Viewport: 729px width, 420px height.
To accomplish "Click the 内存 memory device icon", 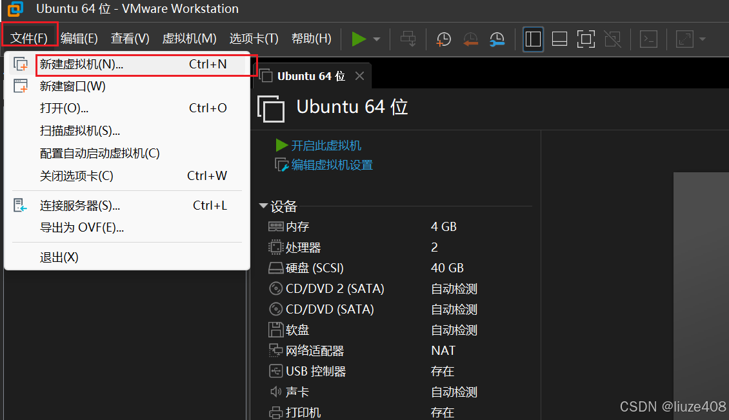I will (275, 226).
